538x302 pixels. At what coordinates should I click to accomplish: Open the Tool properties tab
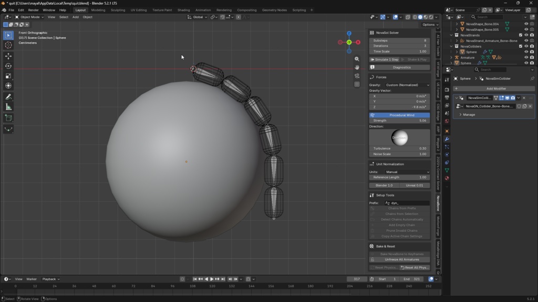(447, 80)
